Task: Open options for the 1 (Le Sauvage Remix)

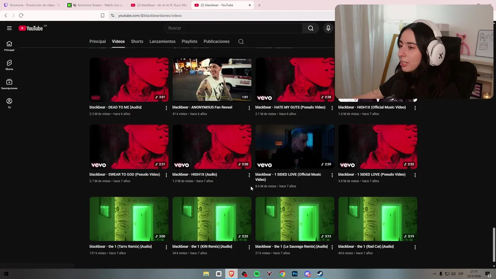Action: [332, 247]
